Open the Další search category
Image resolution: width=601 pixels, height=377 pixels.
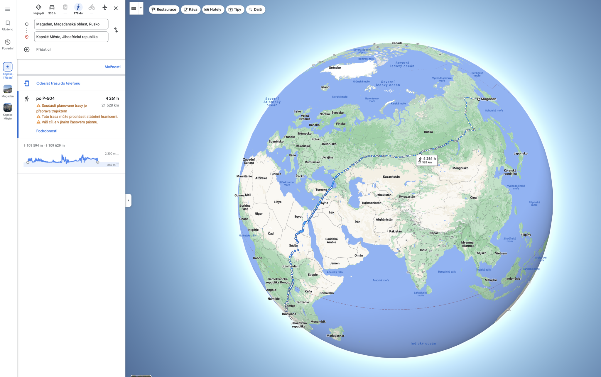[256, 9]
